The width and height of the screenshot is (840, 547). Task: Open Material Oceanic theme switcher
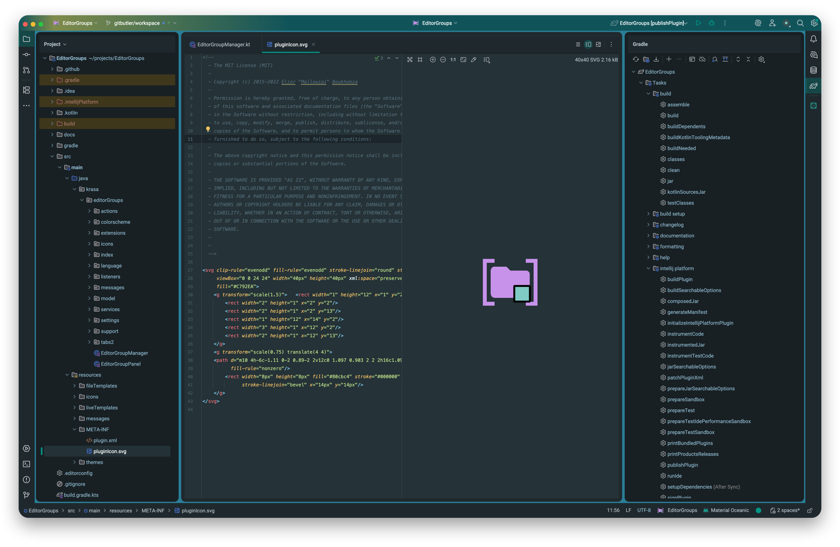coord(726,511)
